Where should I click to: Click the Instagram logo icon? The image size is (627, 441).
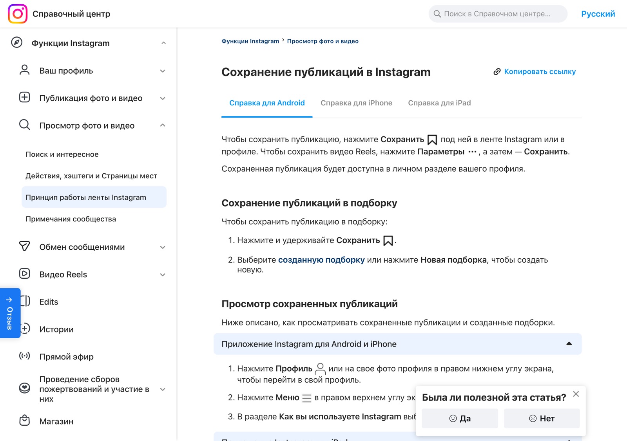click(18, 14)
